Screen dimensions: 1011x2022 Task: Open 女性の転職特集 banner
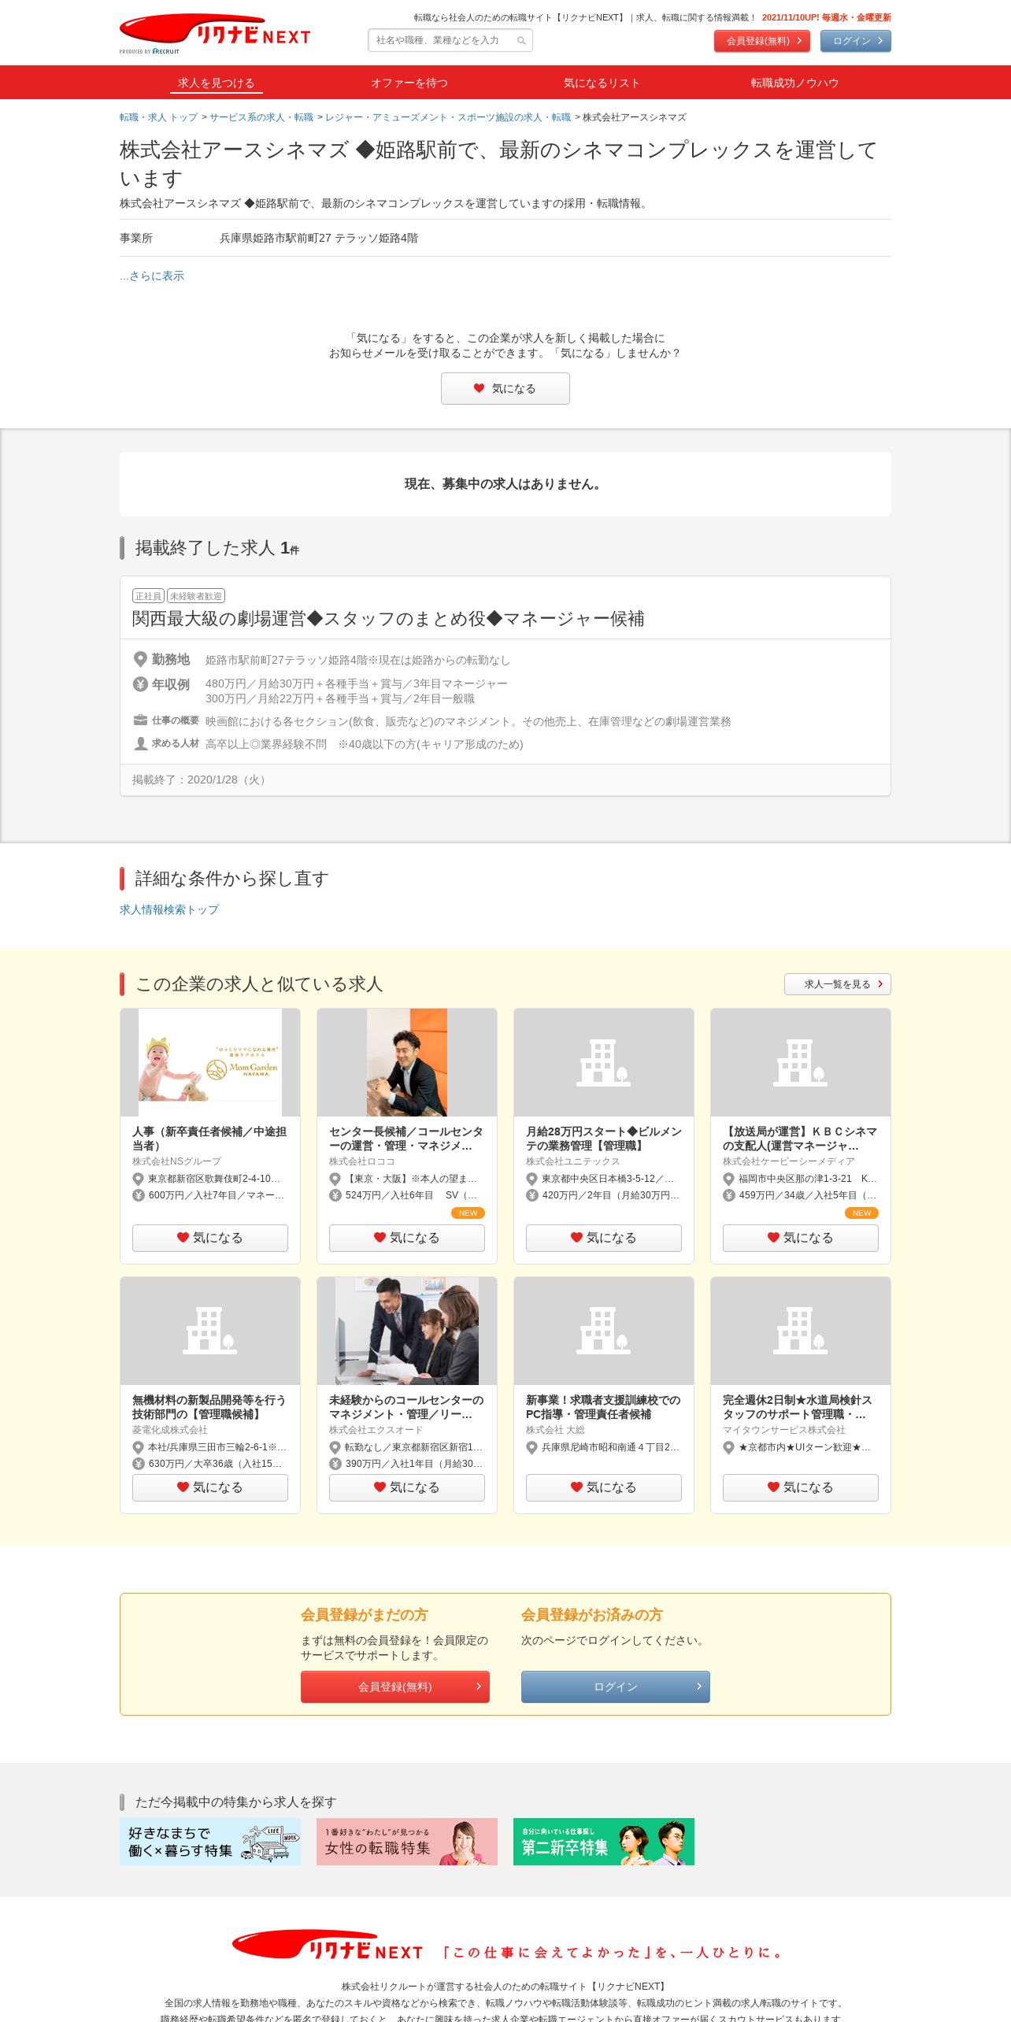click(407, 1842)
